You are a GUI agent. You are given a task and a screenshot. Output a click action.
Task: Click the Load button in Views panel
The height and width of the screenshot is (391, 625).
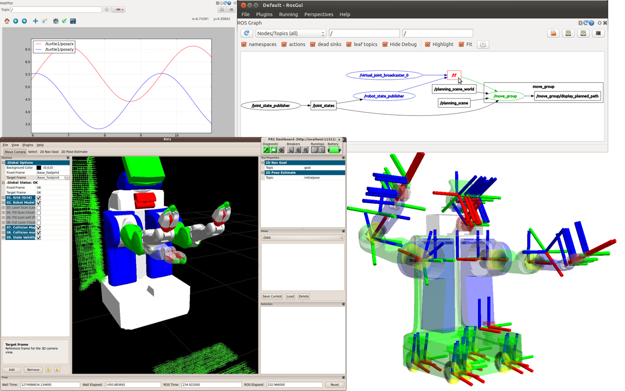(x=290, y=296)
